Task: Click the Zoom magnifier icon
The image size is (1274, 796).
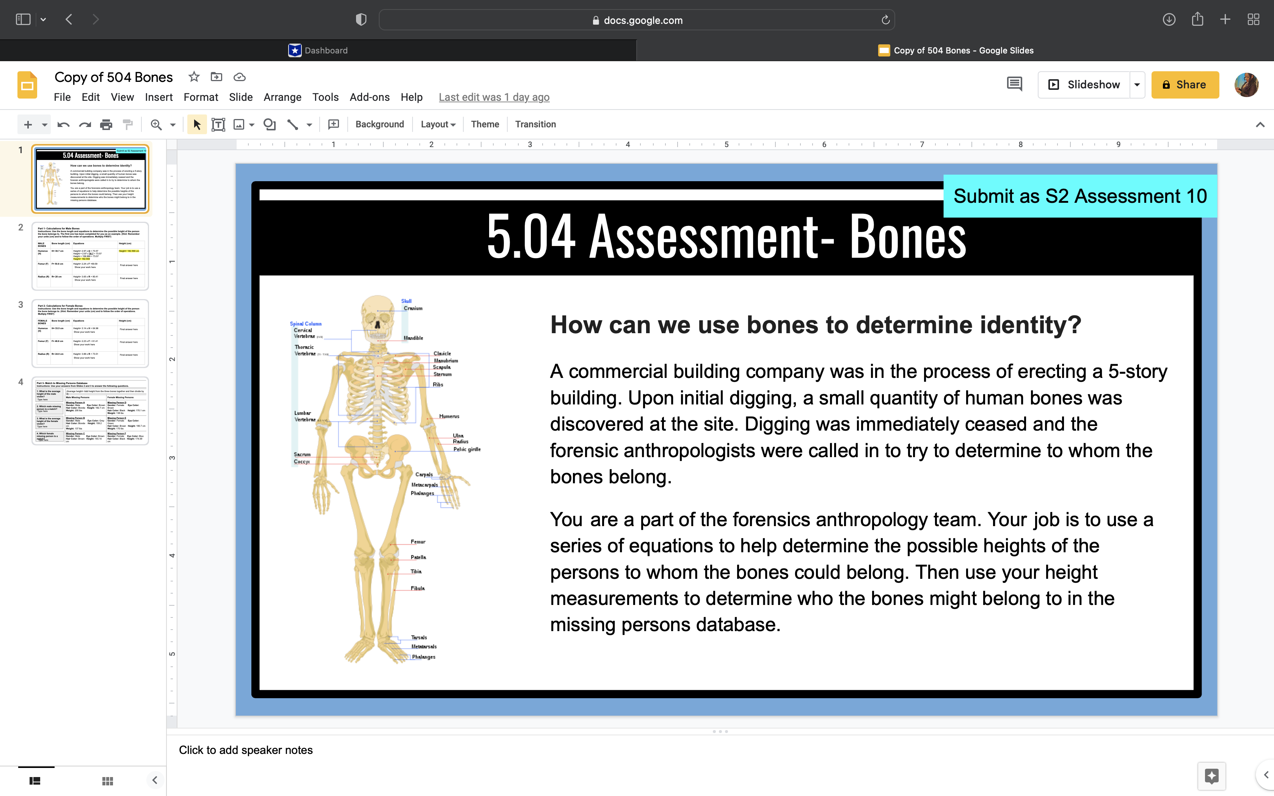Action: coord(156,124)
